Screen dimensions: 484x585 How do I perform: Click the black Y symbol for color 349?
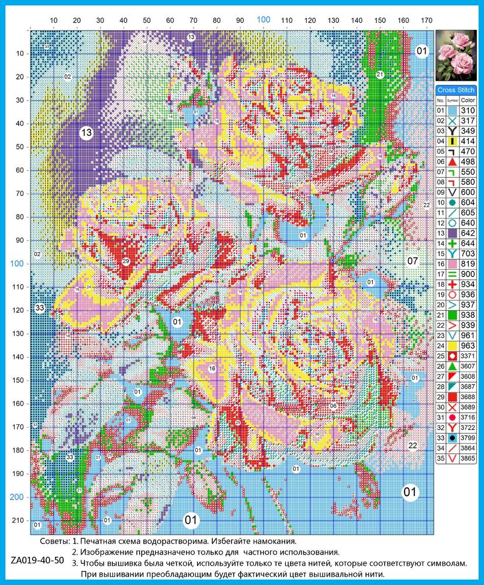pyautogui.click(x=452, y=131)
